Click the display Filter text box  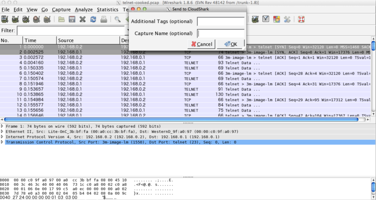pyautogui.click(x=71, y=31)
